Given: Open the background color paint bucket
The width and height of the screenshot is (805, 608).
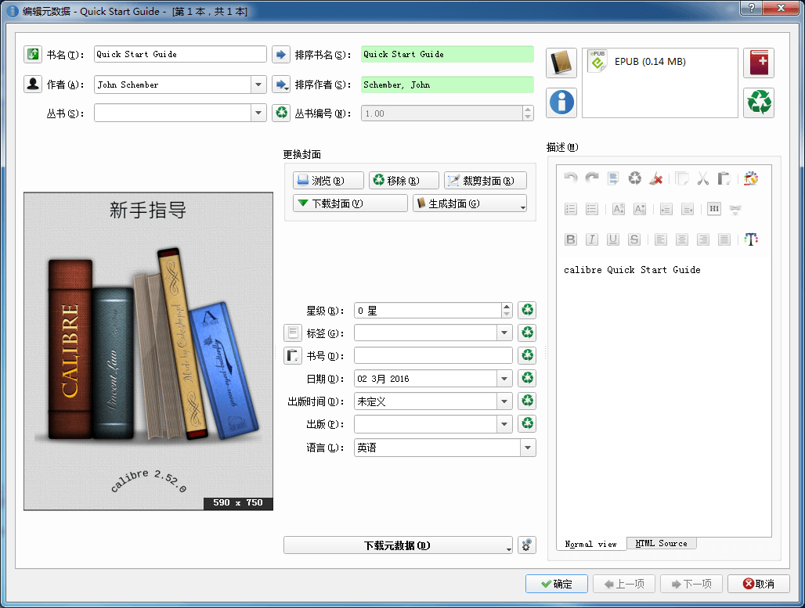Looking at the screenshot, I should point(751,178).
